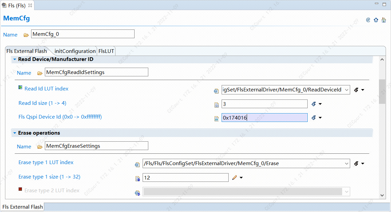Click the hex icon beside Fls Qspi Device Id
This screenshot has height=212, width=391.
coord(216,118)
